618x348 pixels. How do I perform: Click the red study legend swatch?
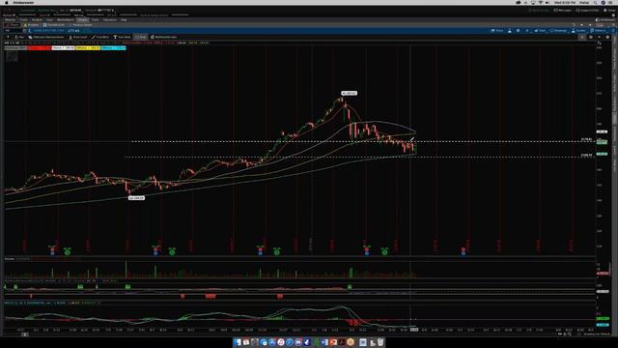40,47
